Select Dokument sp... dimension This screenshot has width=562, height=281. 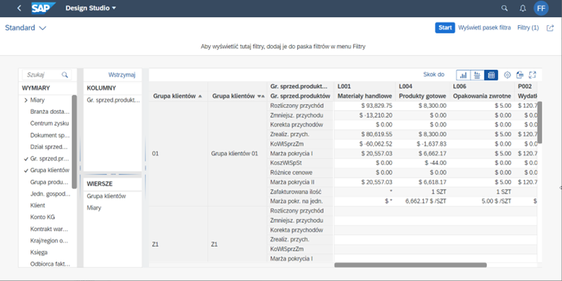pyautogui.click(x=50, y=135)
